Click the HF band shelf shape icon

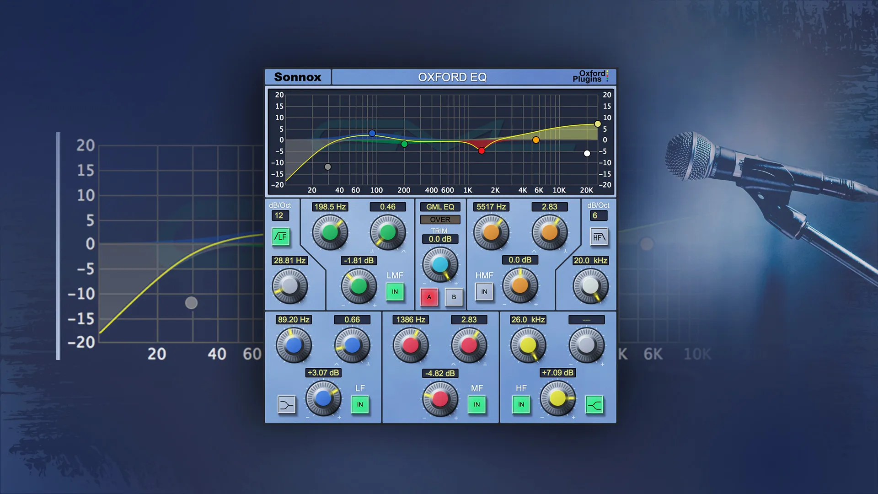pos(594,405)
